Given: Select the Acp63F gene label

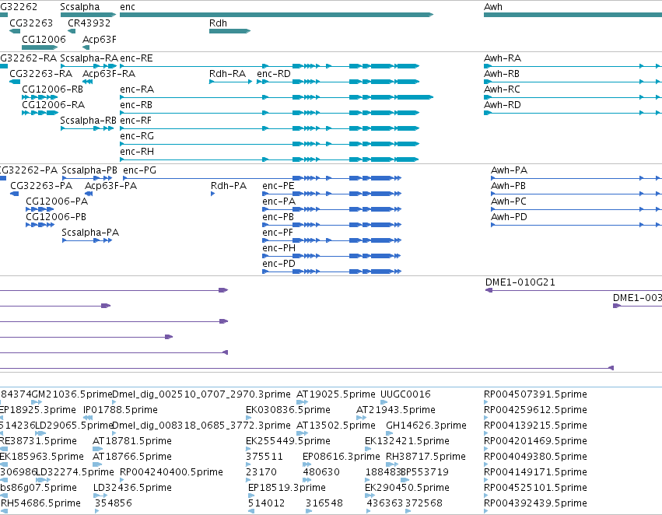Looking at the screenshot, I should (100, 39).
